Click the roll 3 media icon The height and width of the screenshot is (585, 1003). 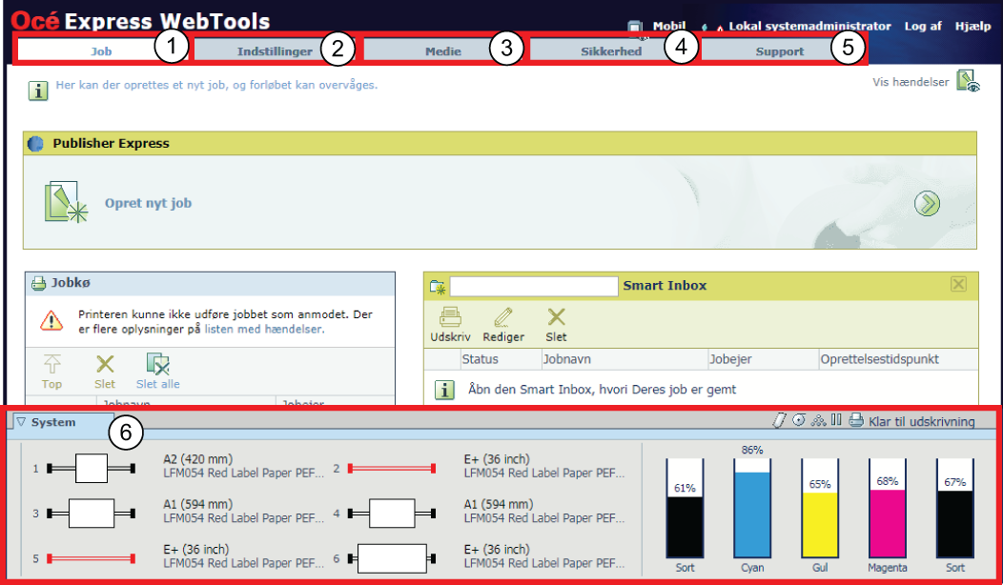coord(91,514)
